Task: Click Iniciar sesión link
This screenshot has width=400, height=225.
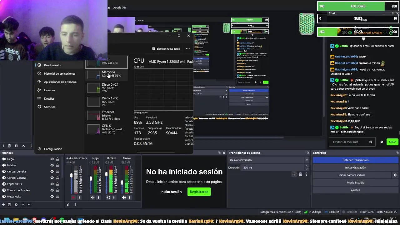Action: pos(171,192)
